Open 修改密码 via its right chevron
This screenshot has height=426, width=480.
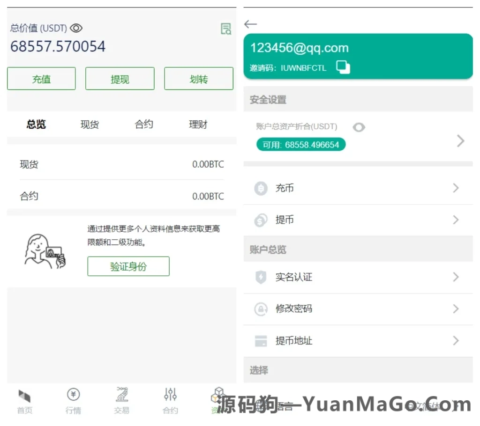tap(455, 309)
